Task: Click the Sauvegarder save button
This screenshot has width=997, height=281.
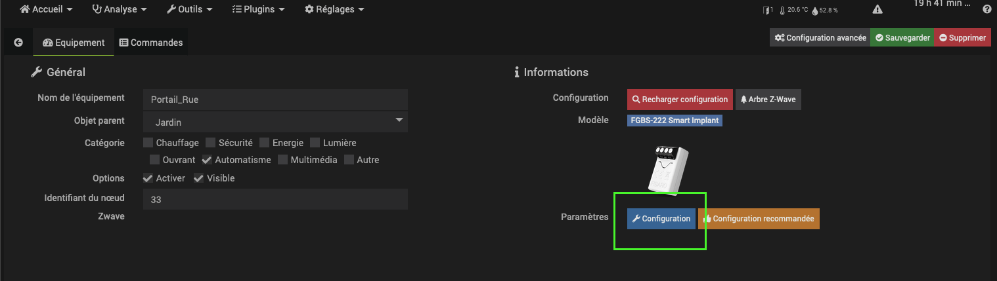Action: tap(902, 38)
